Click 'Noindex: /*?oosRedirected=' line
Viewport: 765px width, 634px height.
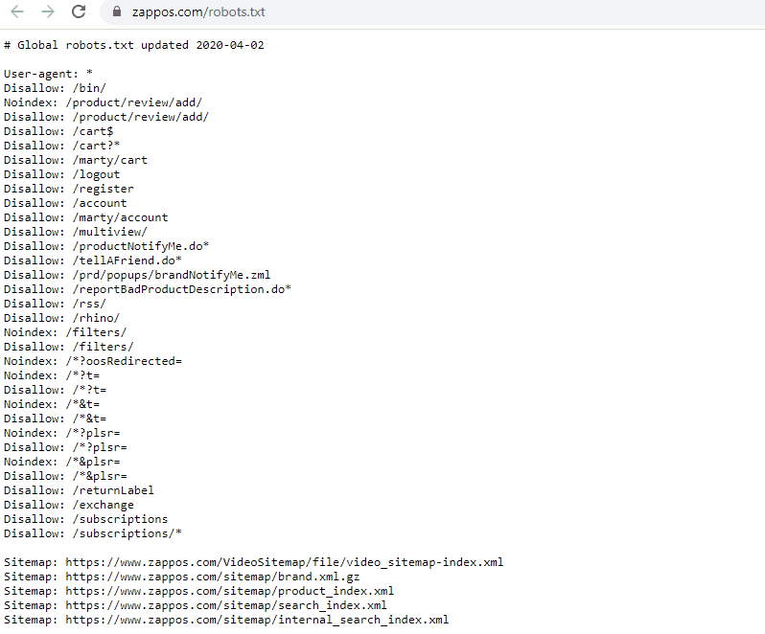93,362
